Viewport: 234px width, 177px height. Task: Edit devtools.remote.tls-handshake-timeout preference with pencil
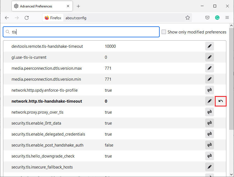click(x=209, y=46)
